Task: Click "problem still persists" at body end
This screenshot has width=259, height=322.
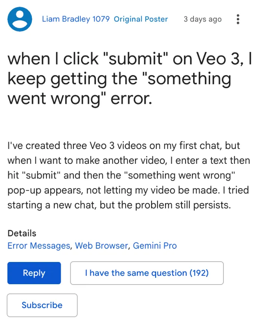Action: pos(183,205)
